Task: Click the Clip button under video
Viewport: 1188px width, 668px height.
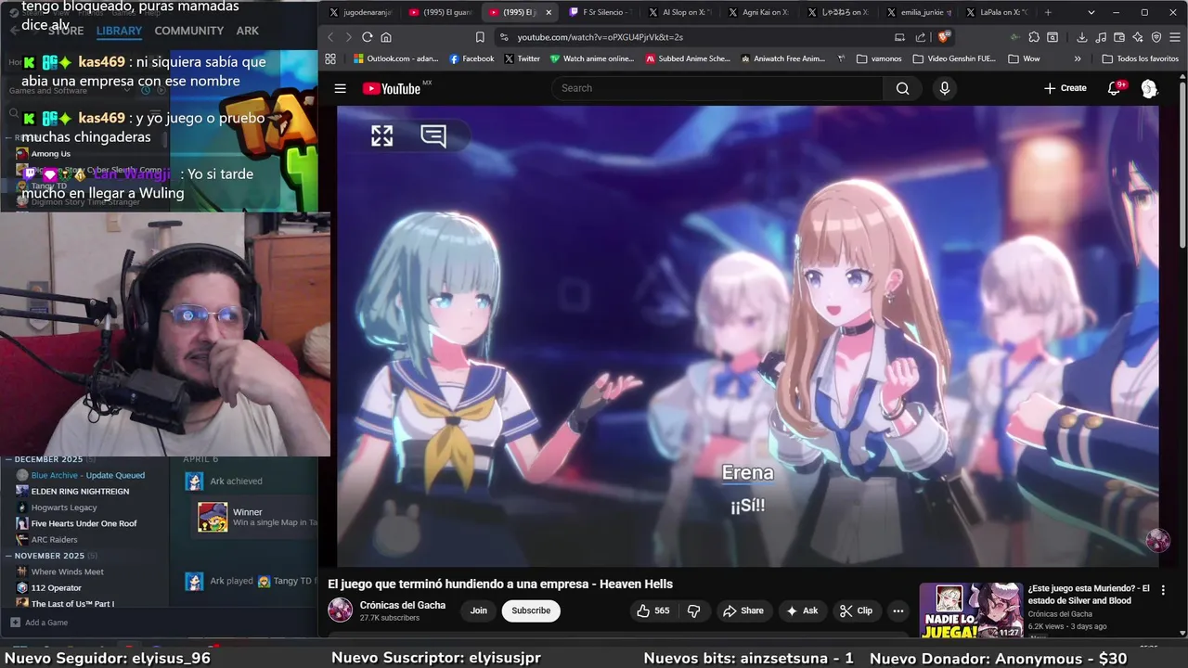Action: coord(856,610)
